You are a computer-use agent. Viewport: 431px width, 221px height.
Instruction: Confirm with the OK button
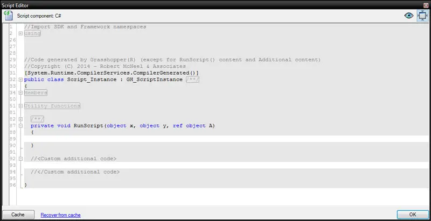click(x=413, y=215)
